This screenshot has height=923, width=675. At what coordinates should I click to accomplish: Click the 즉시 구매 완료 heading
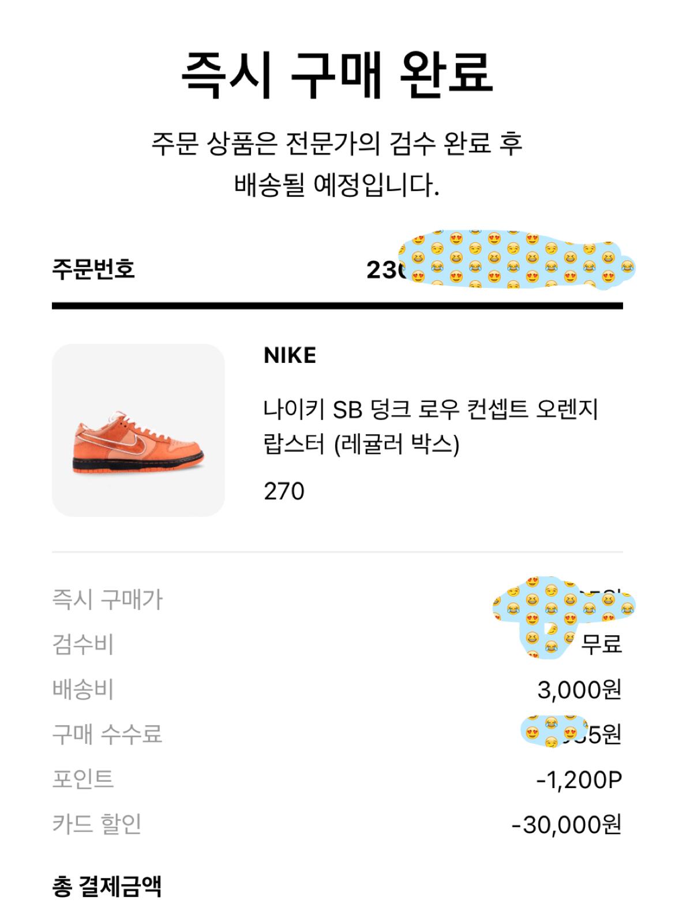click(x=337, y=75)
